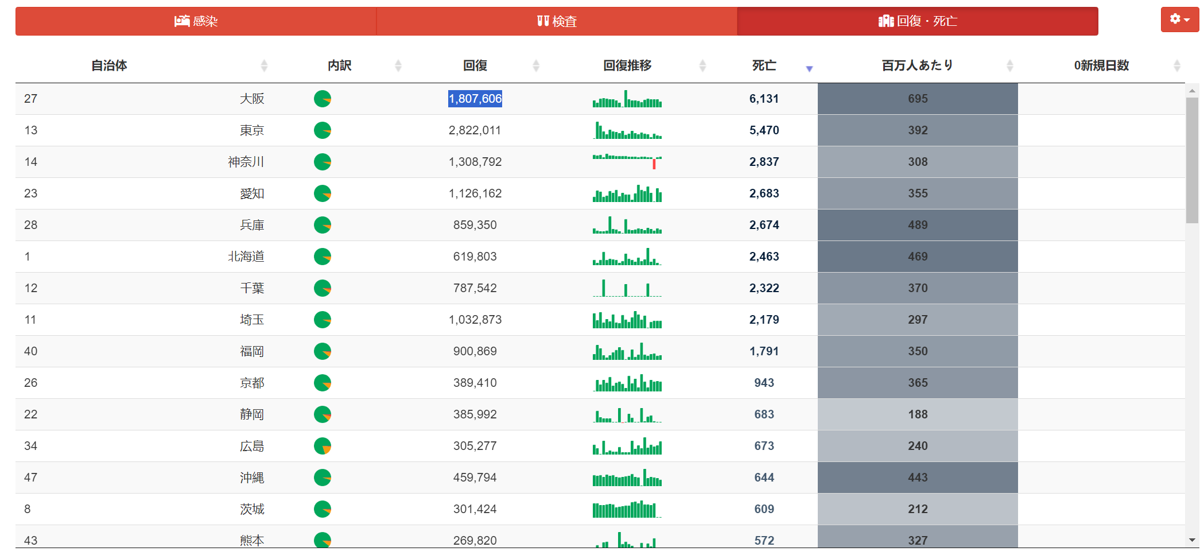Click 神奈川 recovery trend sparkline
1204x555 pixels.
pyautogui.click(x=627, y=161)
